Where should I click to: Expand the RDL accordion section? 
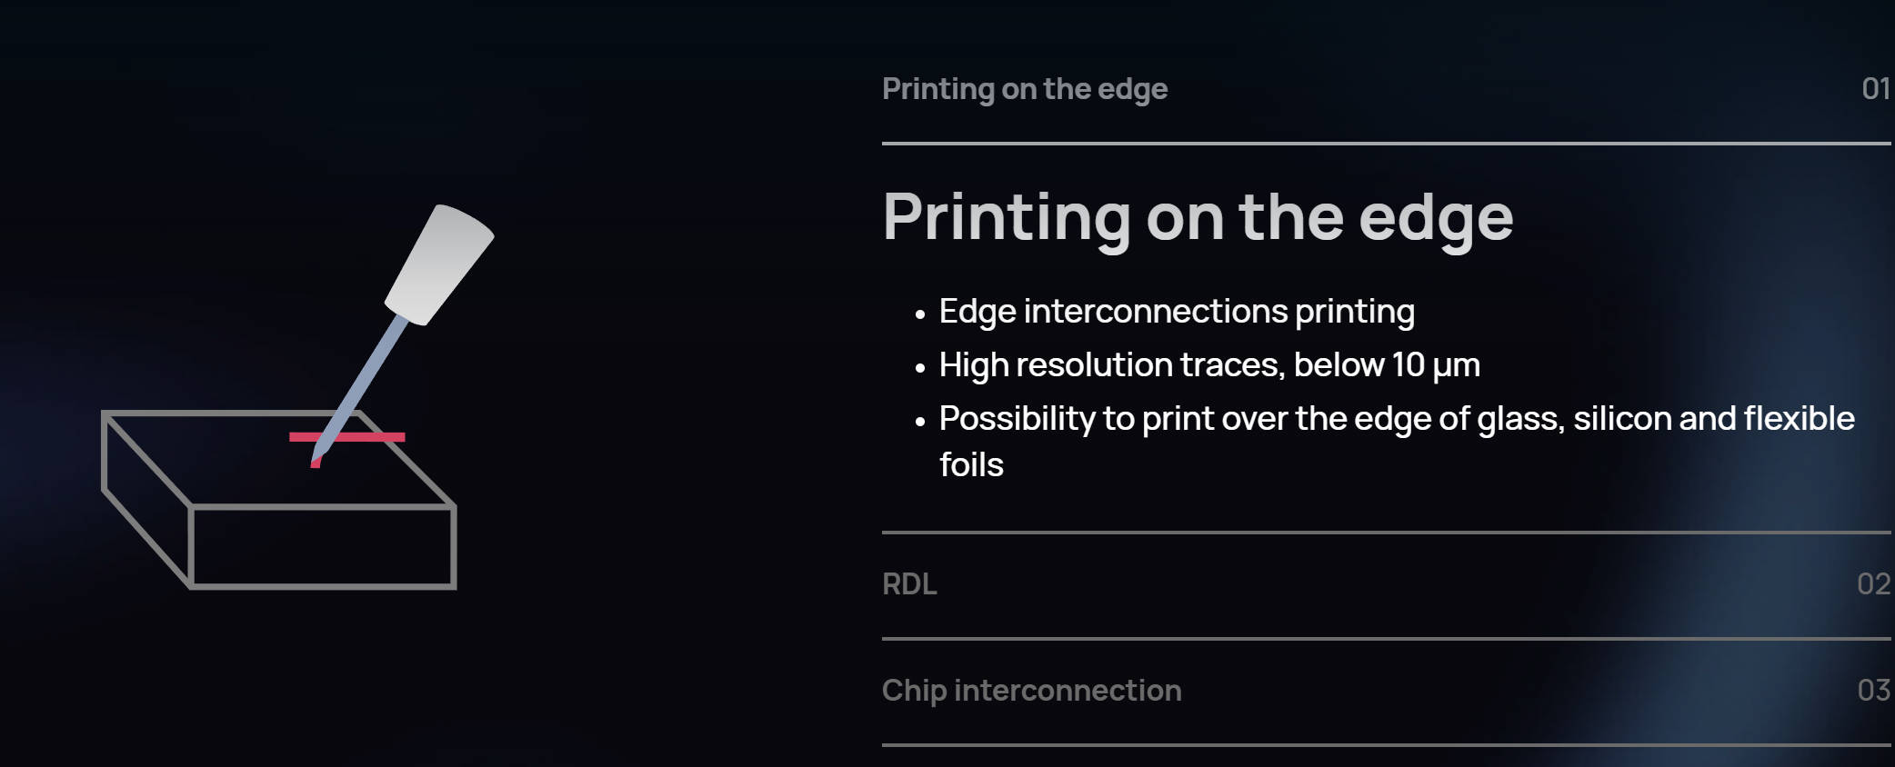tap(909, 584)
